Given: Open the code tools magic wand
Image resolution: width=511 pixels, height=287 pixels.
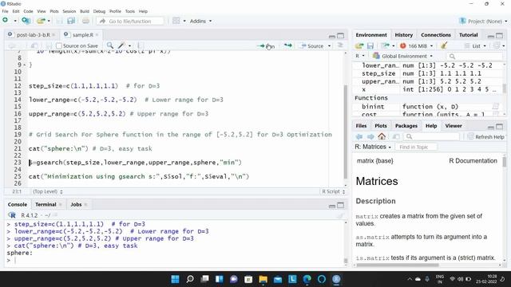Looking at the screenshot, I should point(121,45).
